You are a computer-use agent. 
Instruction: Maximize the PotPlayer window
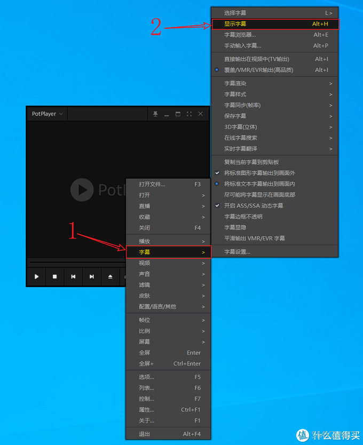click(178, 114)
